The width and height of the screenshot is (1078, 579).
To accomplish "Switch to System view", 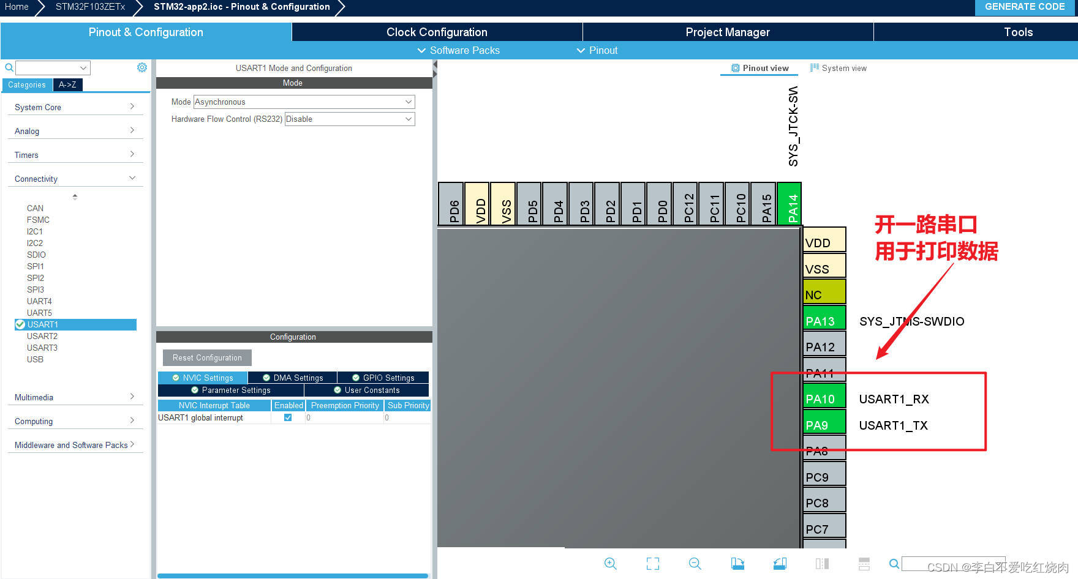I will pos(838,68).
